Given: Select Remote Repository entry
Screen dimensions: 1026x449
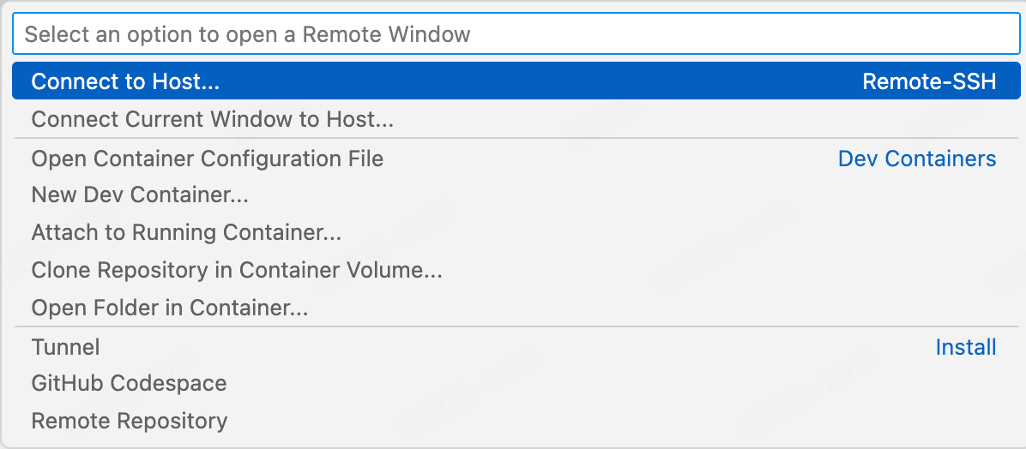Looking at the screenshot, I should click(129, 421).
